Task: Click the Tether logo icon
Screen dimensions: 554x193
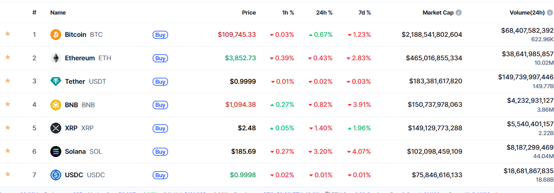Action: pyautogui.click(x=56, y=81)
